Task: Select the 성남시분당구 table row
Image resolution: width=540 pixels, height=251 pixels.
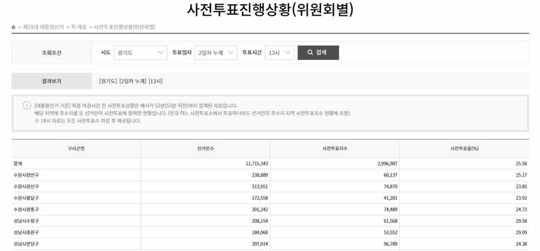Action: click(x=271, y=243)
